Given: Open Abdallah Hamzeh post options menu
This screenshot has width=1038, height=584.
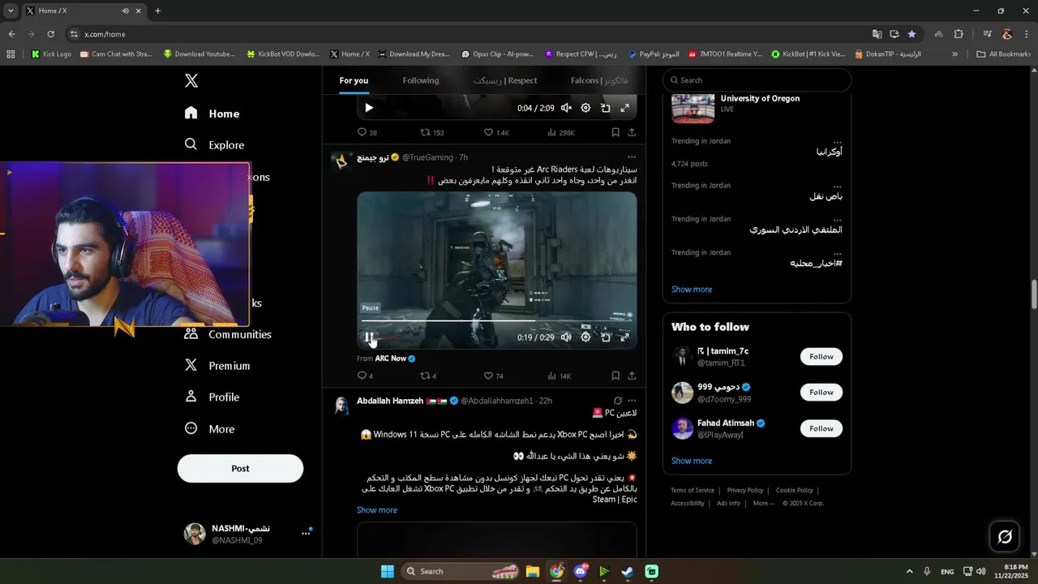Looking at the screenshot, I should pyautogui.click(x=632, y=401).
